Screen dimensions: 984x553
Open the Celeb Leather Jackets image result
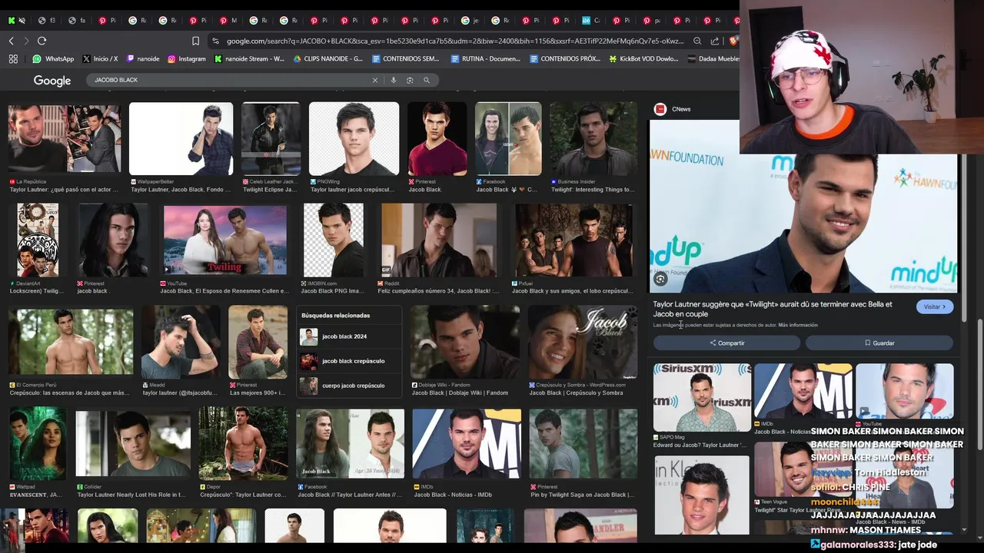271,138
